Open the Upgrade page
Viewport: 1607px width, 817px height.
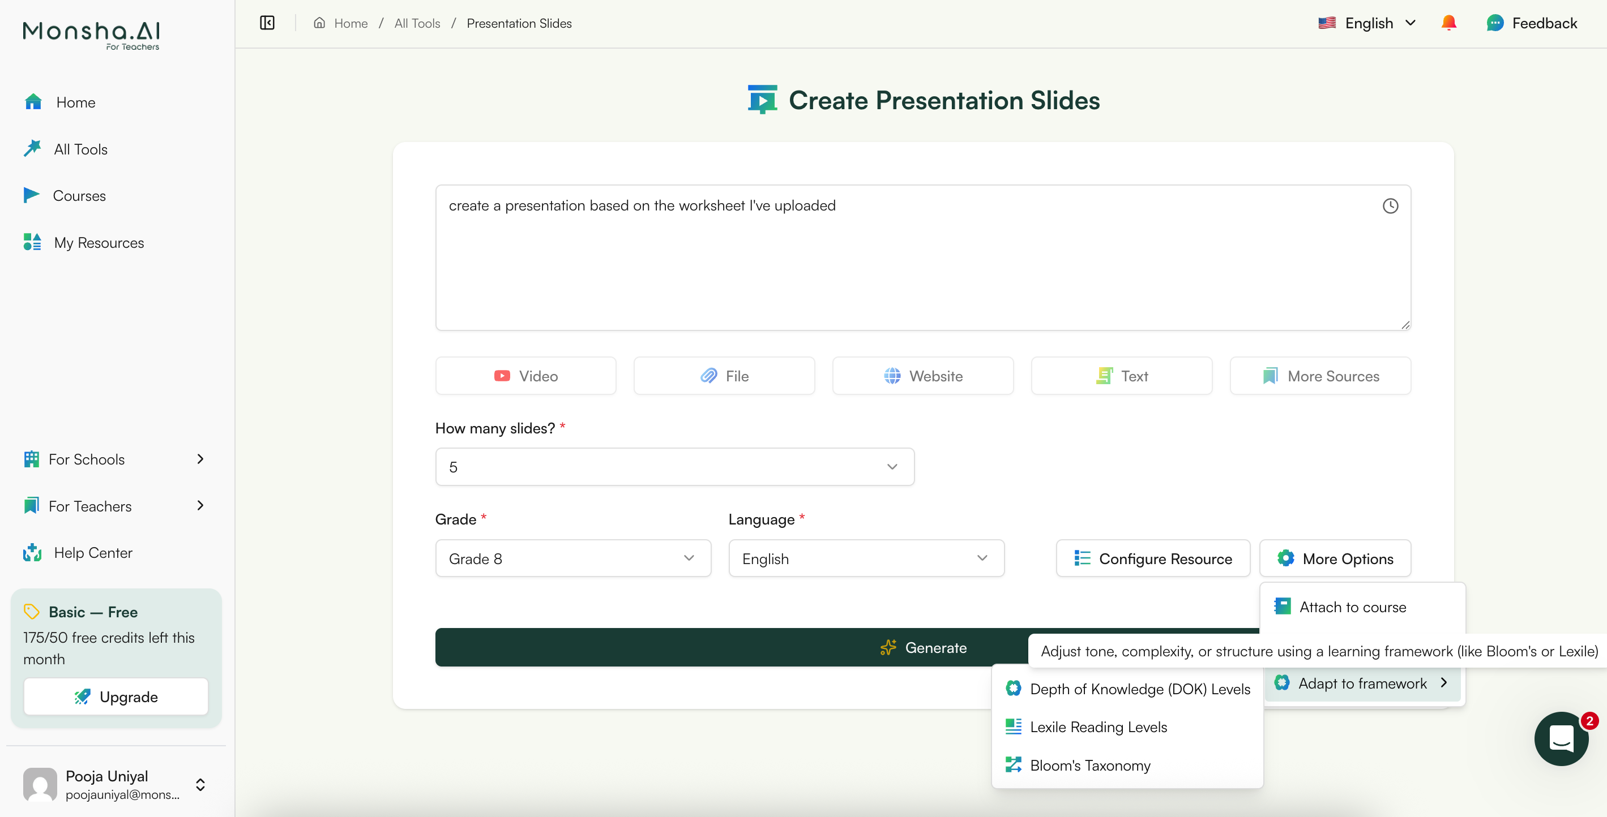[116, 696]
